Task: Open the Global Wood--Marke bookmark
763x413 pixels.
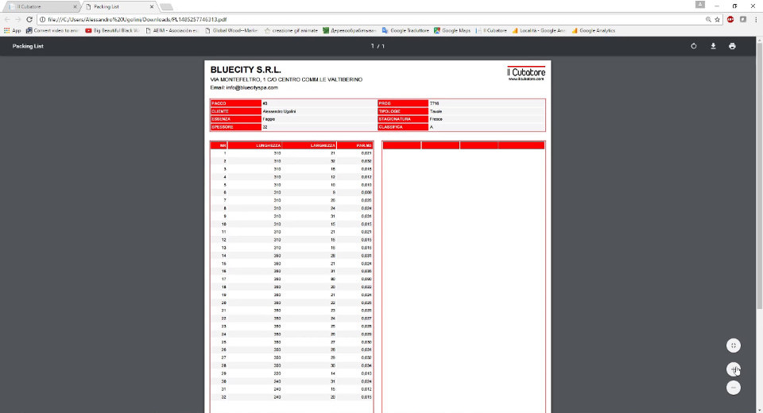Action: (x=231, y=31)
